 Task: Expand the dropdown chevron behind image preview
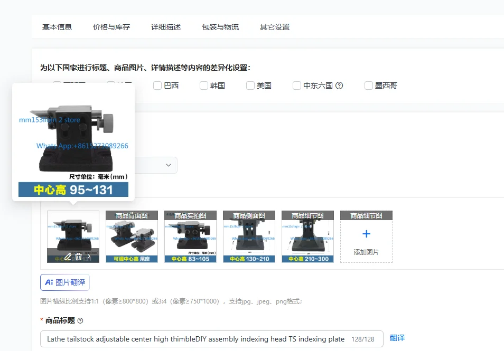(169, 165)
